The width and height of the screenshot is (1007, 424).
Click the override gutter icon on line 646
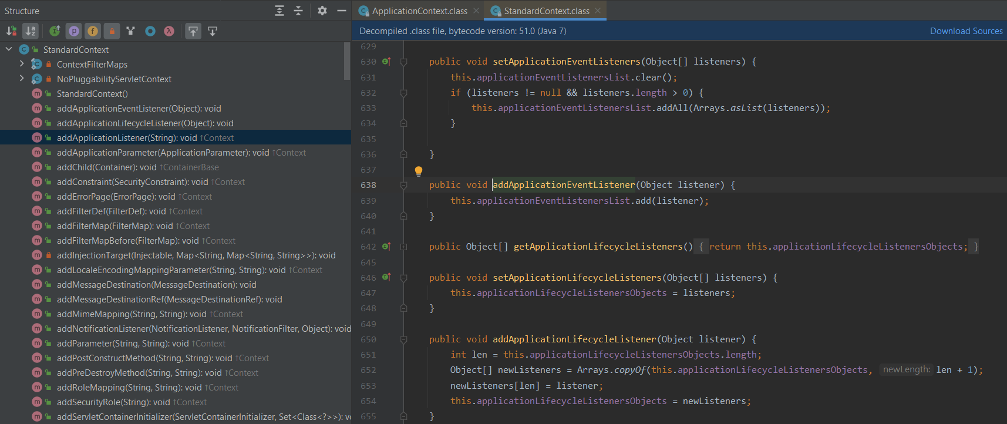tap(386, 277)
